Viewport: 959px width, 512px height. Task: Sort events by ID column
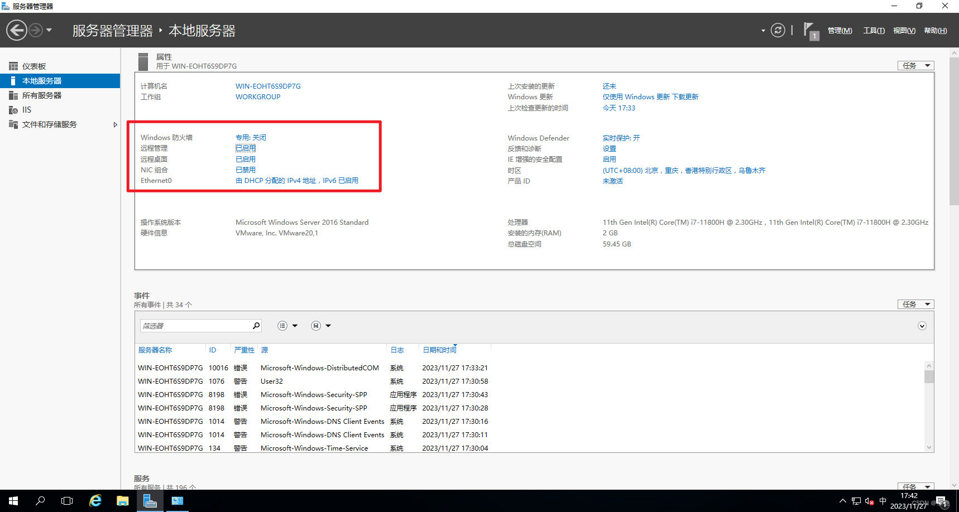213,350
